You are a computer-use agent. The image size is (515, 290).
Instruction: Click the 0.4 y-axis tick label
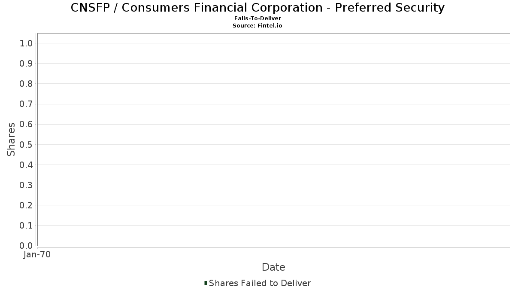tap(26, 165)
